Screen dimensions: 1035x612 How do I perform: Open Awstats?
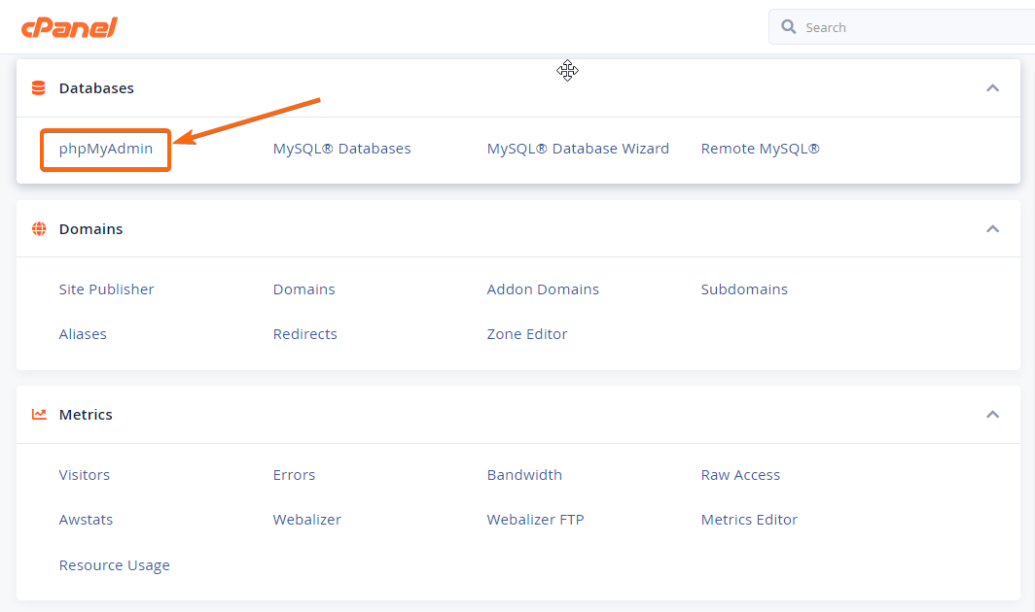[86, 520]
